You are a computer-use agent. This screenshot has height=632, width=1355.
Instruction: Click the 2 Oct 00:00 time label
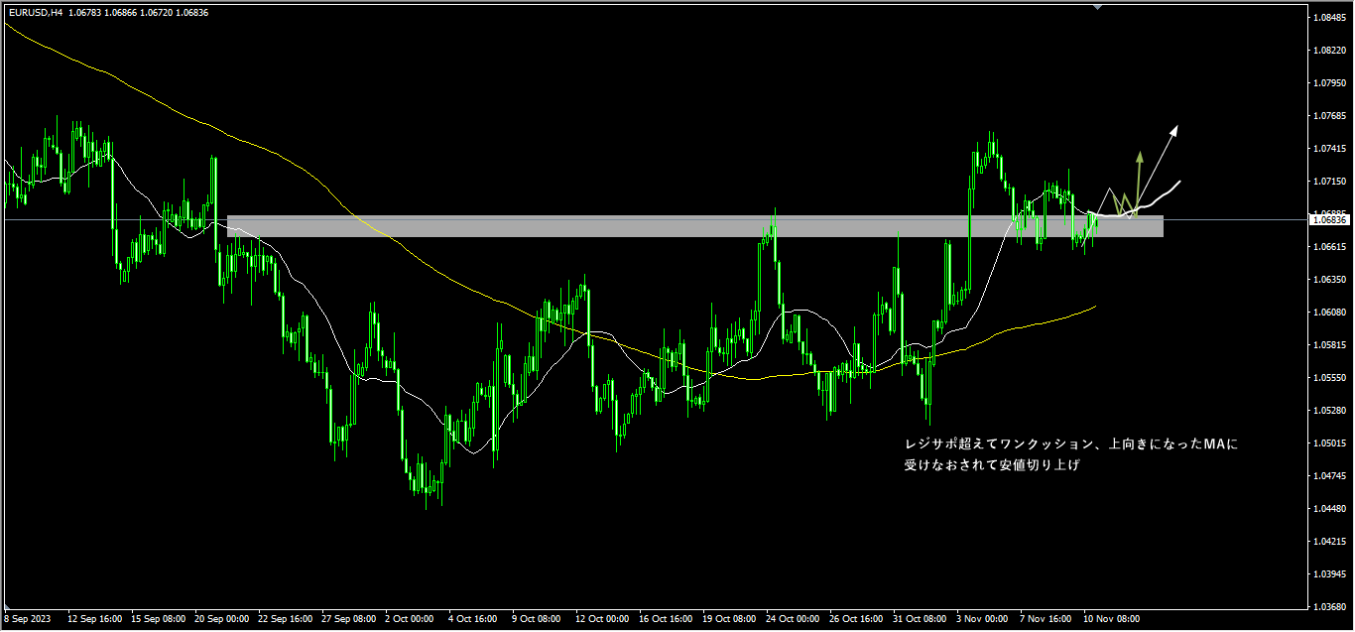click(409, 619)
